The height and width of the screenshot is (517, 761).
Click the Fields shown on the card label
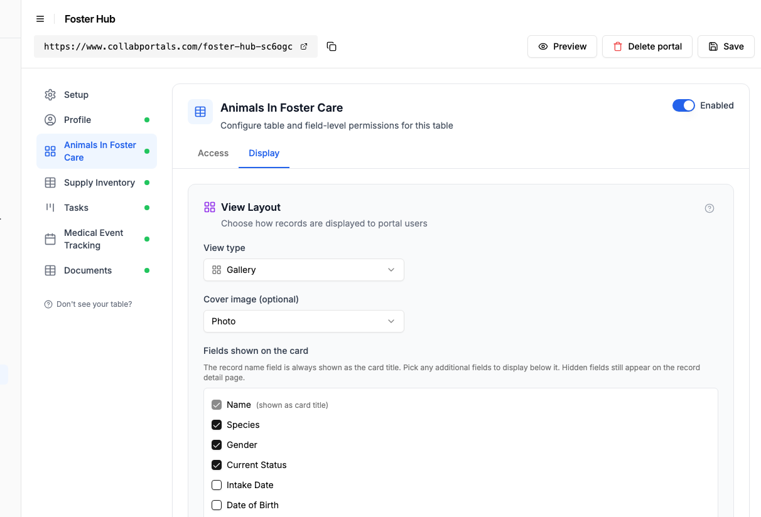[x=256, y=351]
